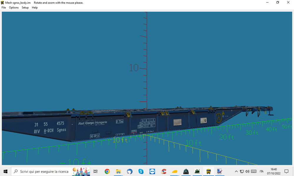Show hidden system tray icons
The height and width of the screenshot is (176, 294).
[x=236, y=171]
